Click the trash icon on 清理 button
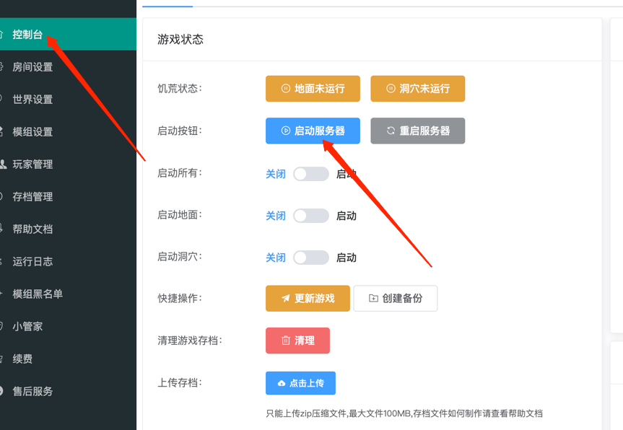Viewport: 623px width, 430px height. click(x=286, y=341)
